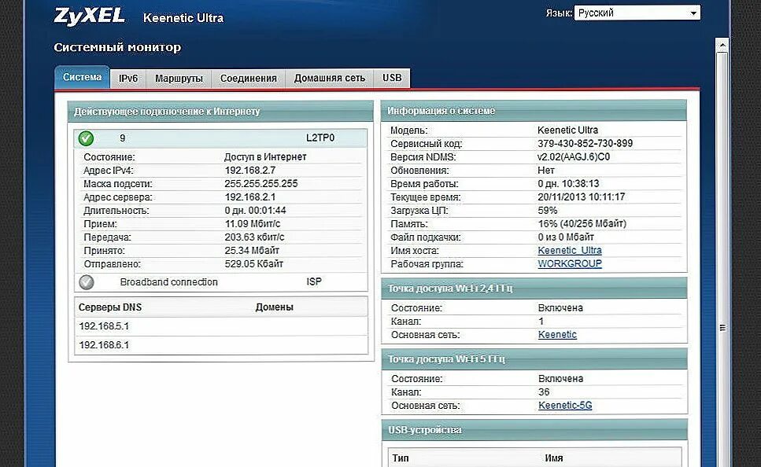Click swap file value 0 из 0 Мбайт
The image size is (761, 467).
565,237
